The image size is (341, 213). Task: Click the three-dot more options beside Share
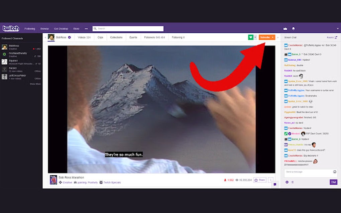pyautogui.click(x=270, y=180)
